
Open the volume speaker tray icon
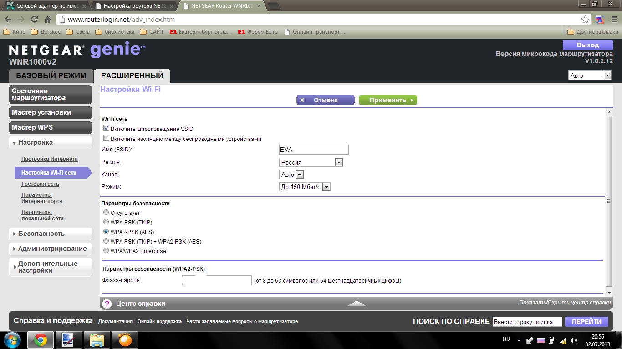tap(573, 340)
